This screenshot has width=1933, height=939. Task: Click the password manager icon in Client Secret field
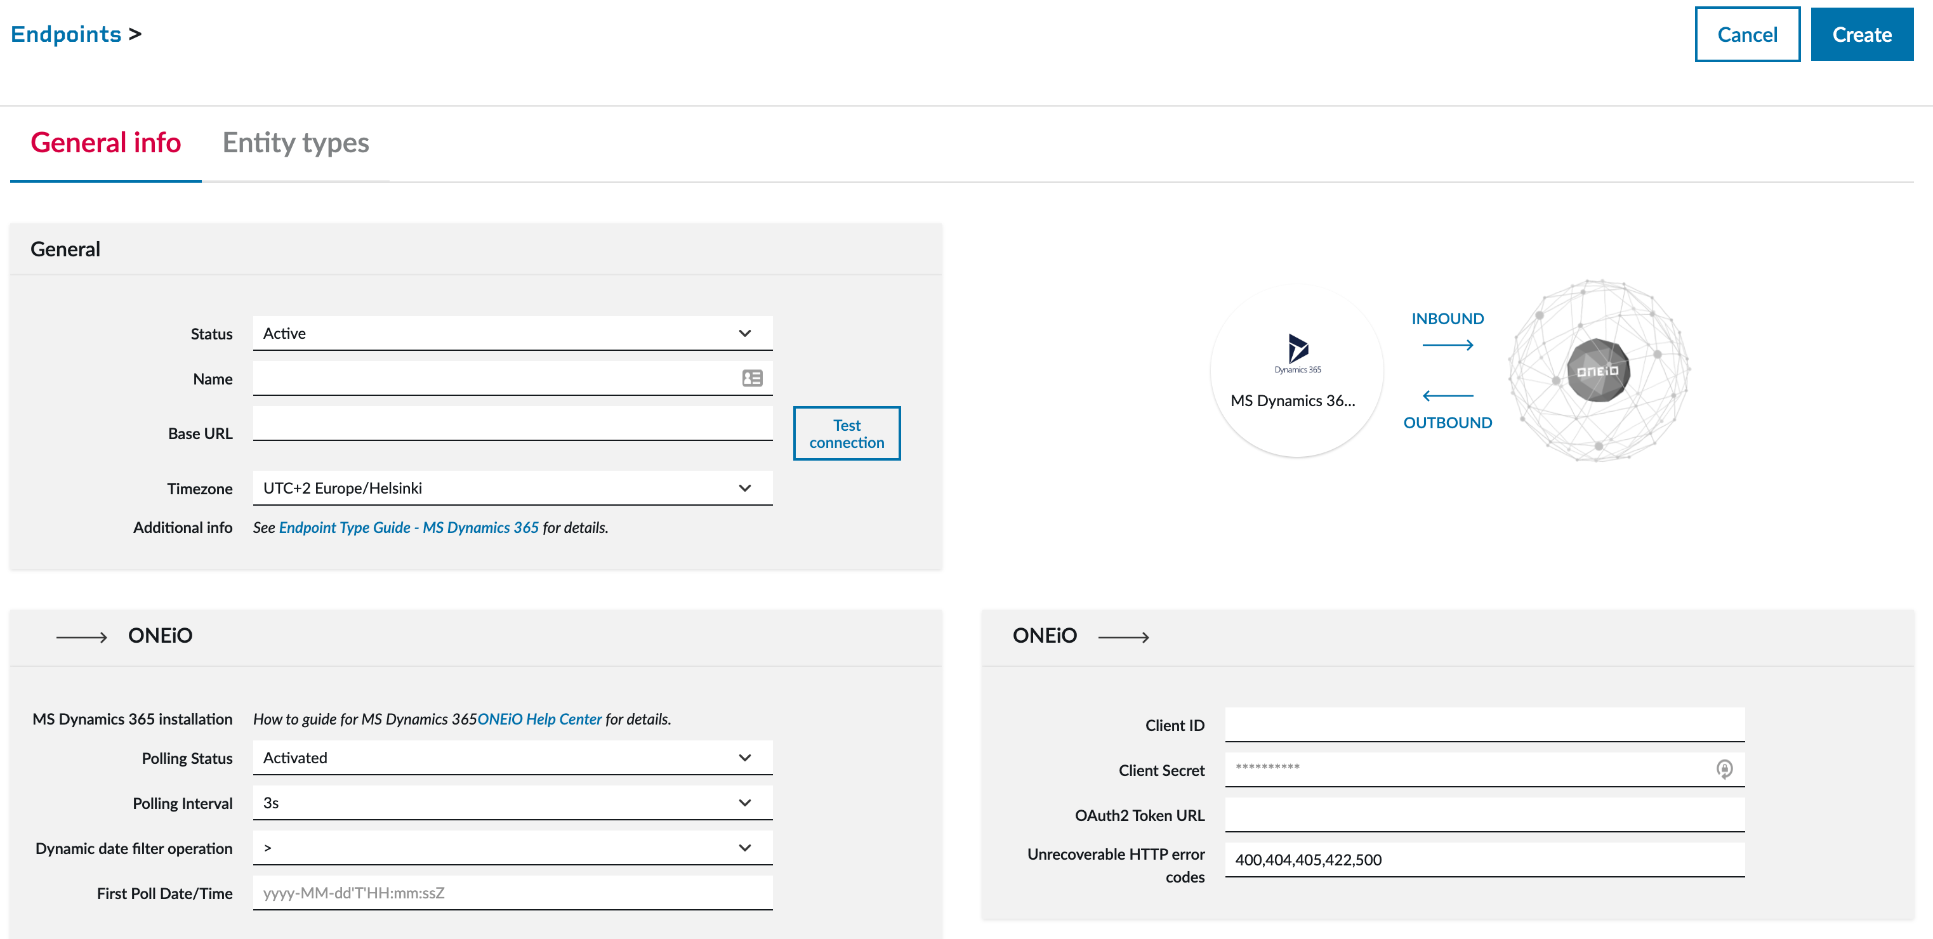tap(1724, 769)
